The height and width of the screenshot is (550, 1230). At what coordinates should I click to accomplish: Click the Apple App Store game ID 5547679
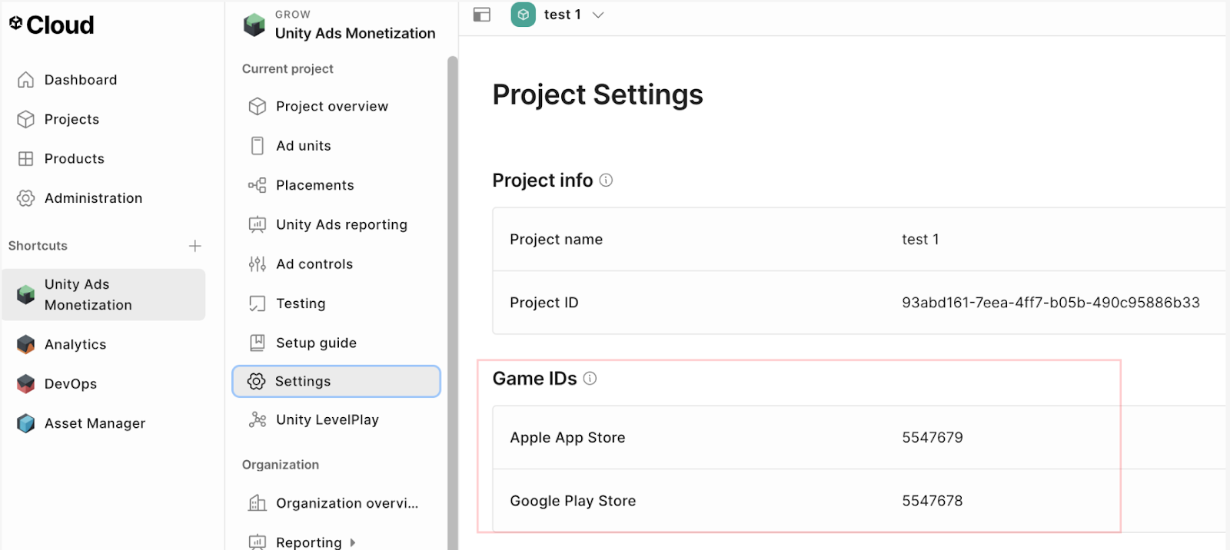932,438
